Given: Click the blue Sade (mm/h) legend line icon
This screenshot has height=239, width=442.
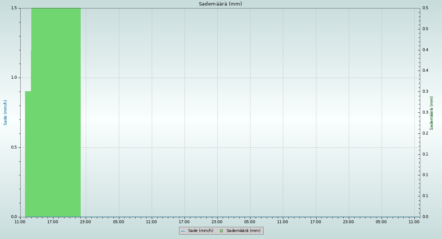Looking at the screenshot, I should pos(183,231).
